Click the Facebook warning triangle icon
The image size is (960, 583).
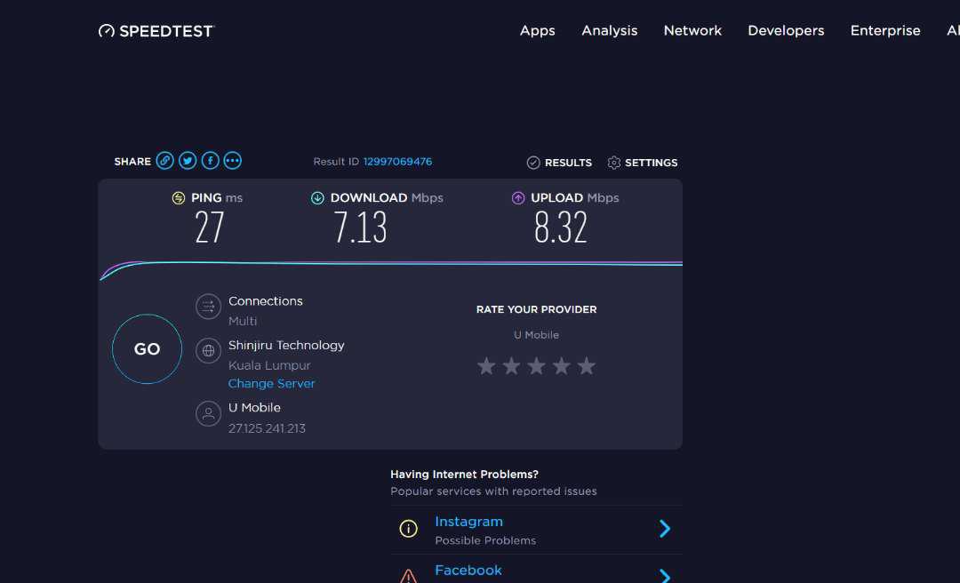click(408, 576)
